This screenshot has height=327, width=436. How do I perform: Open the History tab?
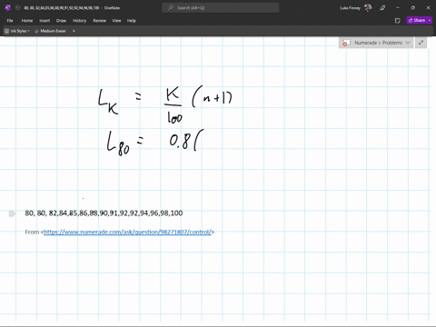[79, 21]
